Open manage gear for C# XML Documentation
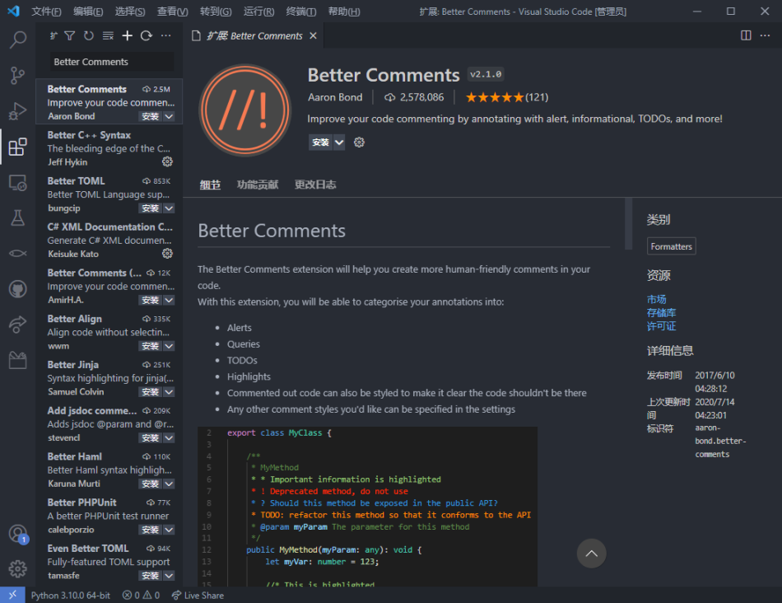This screenshot has width=782, height=603. click(168, 254)
